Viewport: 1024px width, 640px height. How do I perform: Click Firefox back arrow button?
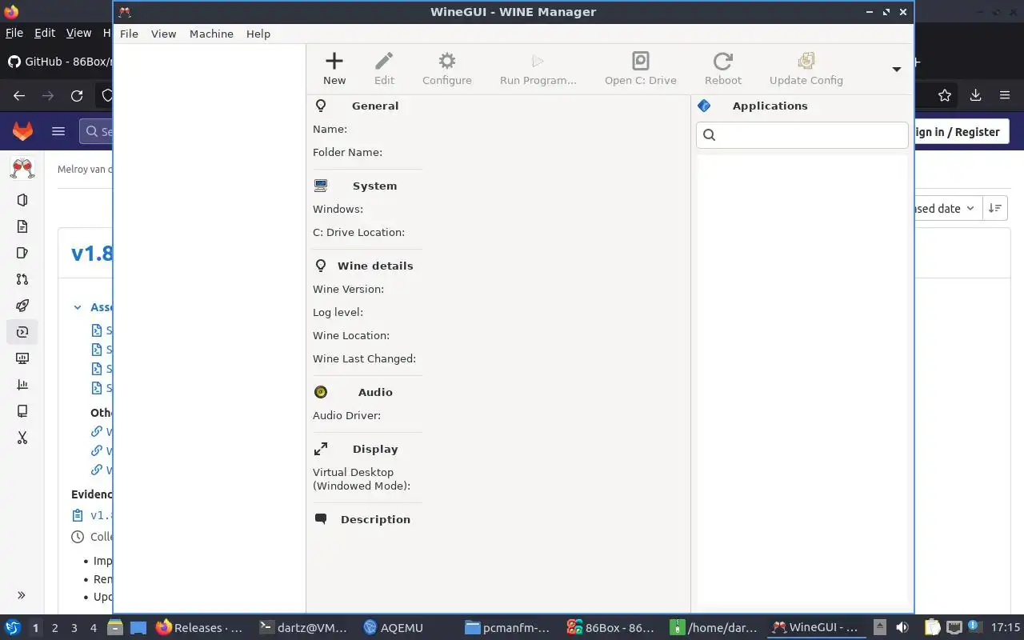19,95
